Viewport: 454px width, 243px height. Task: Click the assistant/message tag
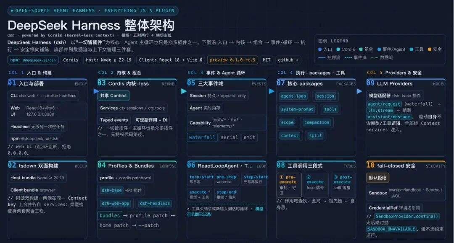pos(389,117)
